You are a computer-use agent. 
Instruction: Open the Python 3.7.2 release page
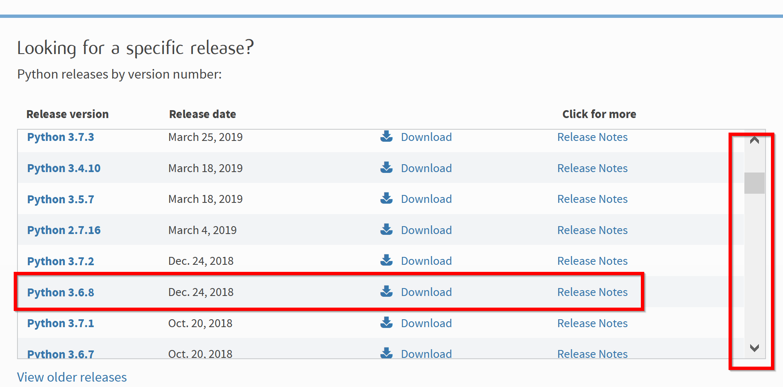click(61, 261)
